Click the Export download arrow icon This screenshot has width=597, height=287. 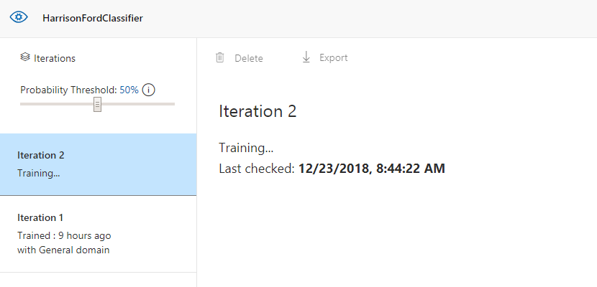click(x=306, y=57)
